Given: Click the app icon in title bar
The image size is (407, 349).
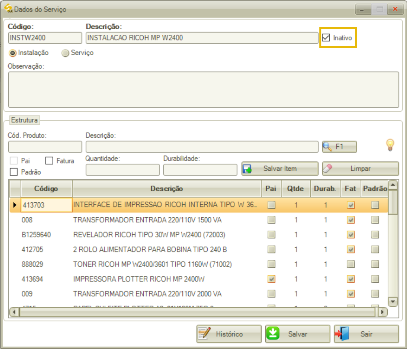Looking at the screenshot, I should (8, 9).
